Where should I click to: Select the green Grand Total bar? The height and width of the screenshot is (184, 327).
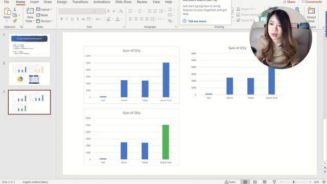(x=166, y=142)
